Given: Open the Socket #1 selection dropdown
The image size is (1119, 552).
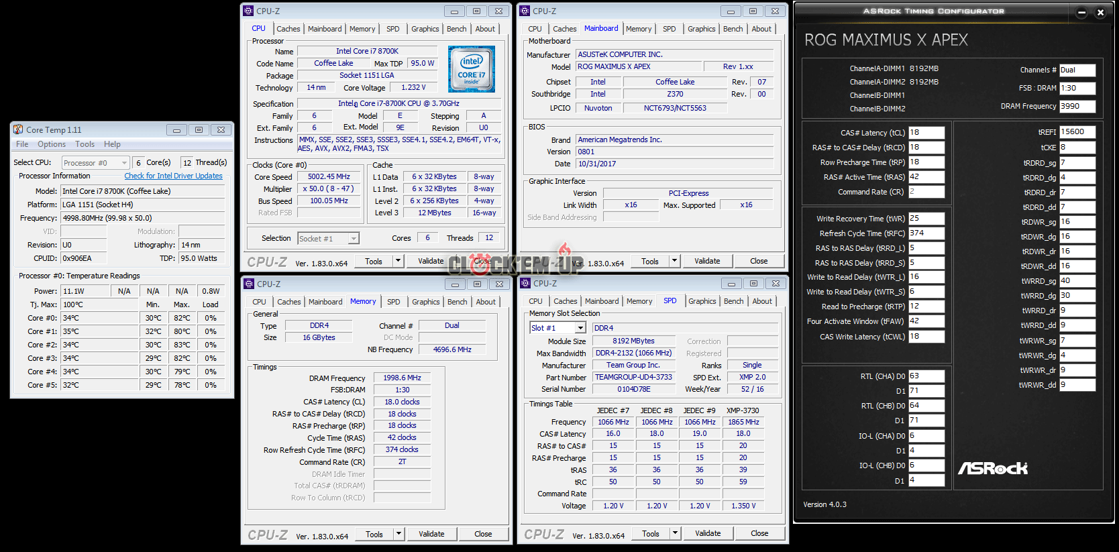Looking at the screenshot, I should (x=353, y=238).
